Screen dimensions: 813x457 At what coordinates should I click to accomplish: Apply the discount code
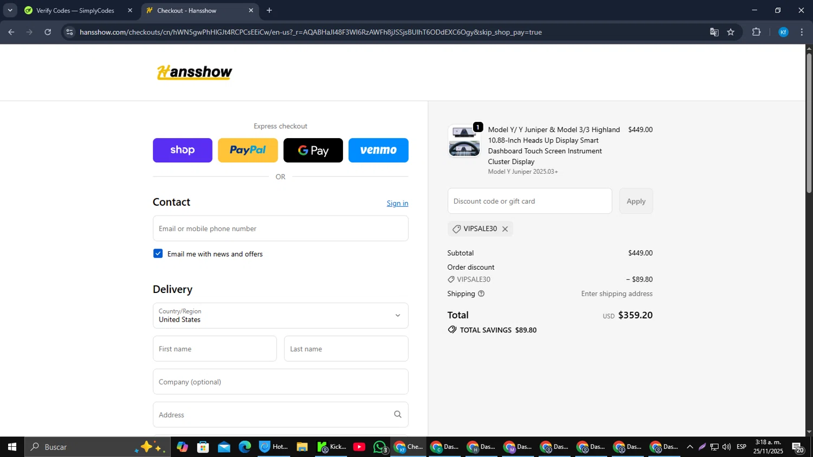coord(636,201)
